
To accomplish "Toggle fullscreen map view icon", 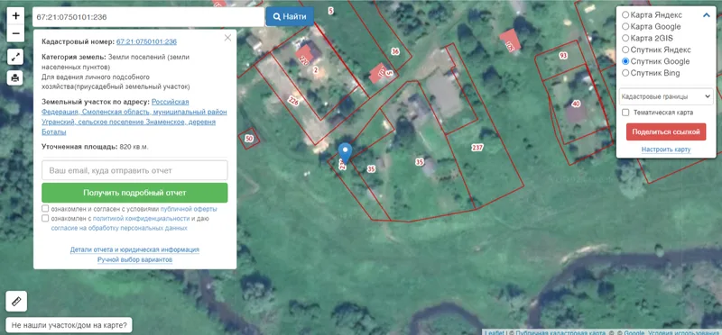I will [15, 57].
